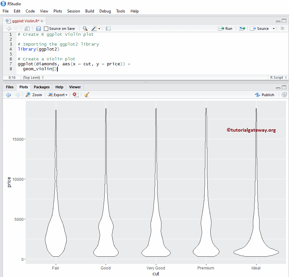Compile a report via the notebook icon
Image resolution: width=289 pixels, height=277 pixels.
[108, 29]
